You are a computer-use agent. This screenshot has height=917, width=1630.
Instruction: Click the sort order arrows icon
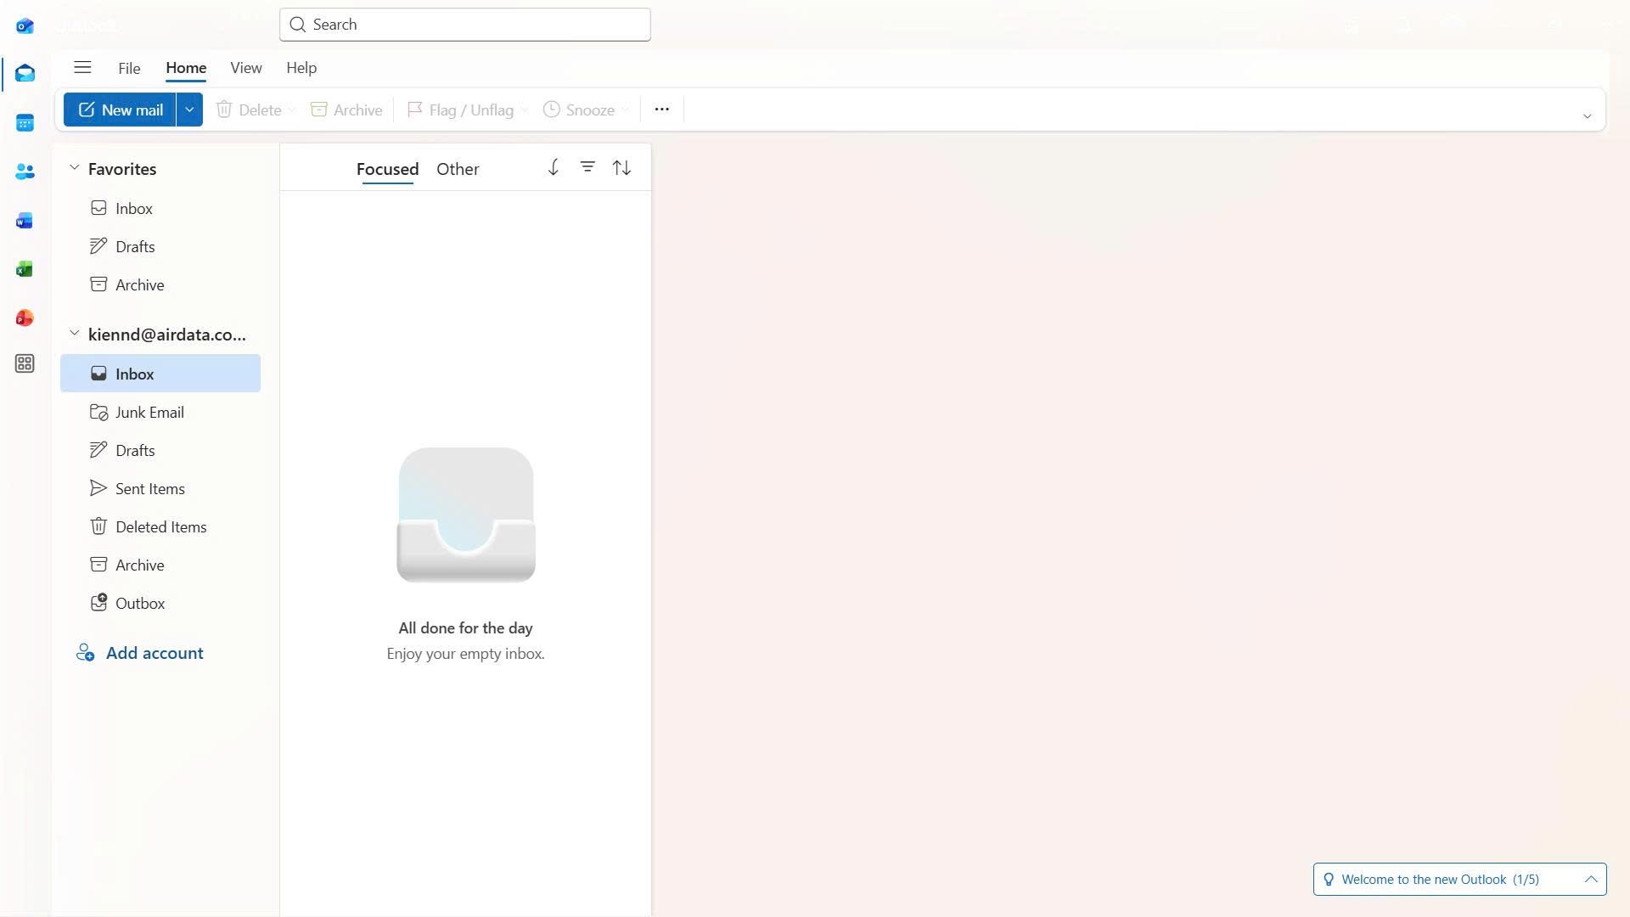pos(621,167)
